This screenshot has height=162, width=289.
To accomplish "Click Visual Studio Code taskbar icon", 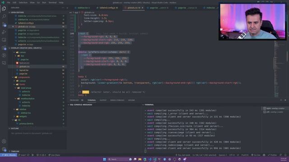I will (150, 159).
